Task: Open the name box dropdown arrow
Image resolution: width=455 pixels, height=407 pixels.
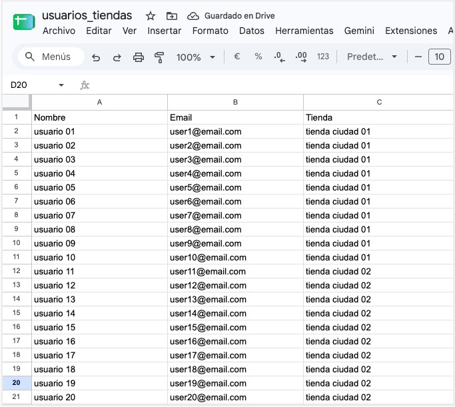Action: pos(61,85)
